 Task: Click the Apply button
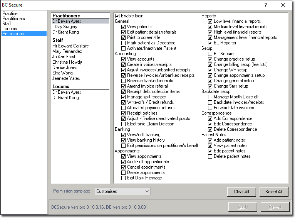tap(243, 207)
